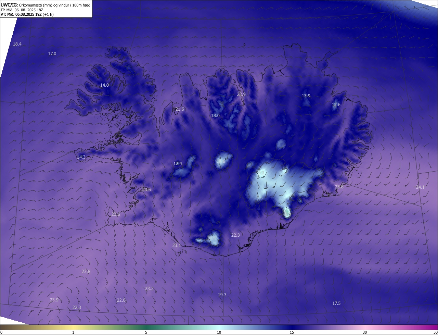Click the 23.1 value label

tap(177, 246)
